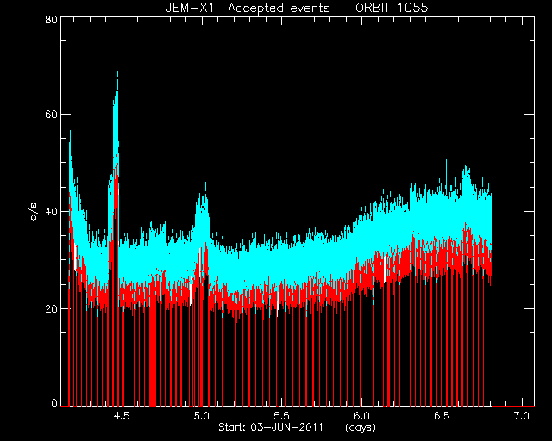Click the 80 tick label on the y-axis

[x=51, y=19]
